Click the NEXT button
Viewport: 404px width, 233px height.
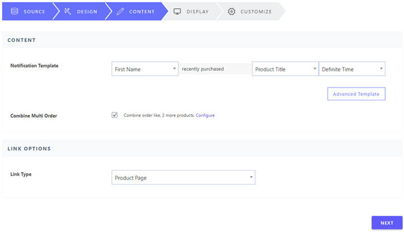(x=387, y=223)
